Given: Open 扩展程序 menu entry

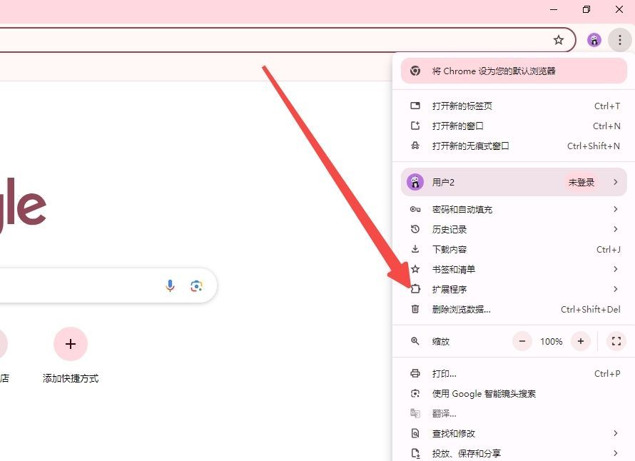Looking at the screenshot, I should click(x=514, y=289).
